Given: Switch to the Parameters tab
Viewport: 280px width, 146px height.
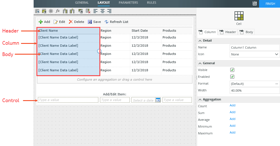Looking at the screenshot, I should pos(128,3).
